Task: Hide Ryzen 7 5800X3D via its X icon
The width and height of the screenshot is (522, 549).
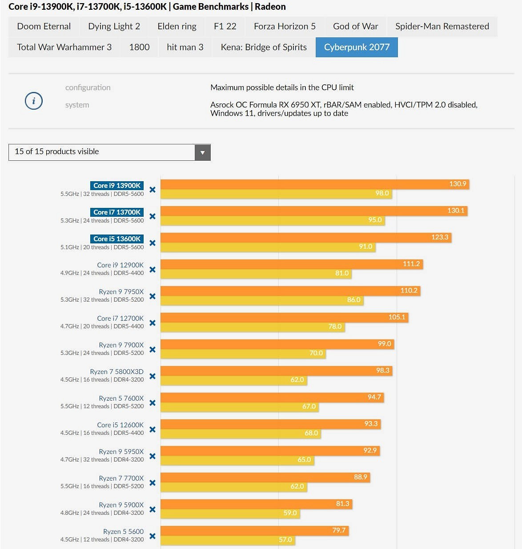Action: coord(153,376)
